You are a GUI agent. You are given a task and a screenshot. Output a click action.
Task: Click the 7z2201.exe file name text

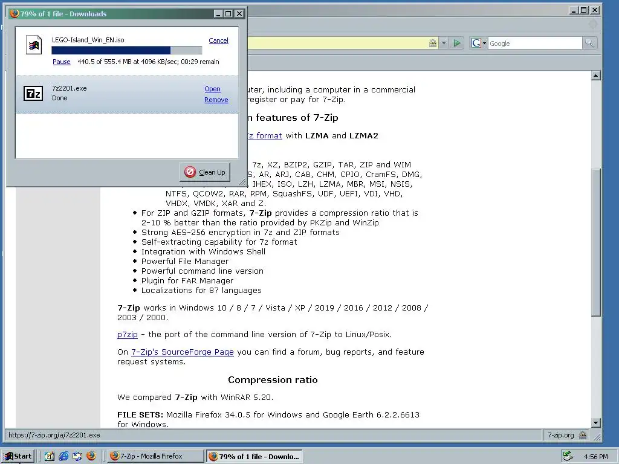click(x=70, y=88)
